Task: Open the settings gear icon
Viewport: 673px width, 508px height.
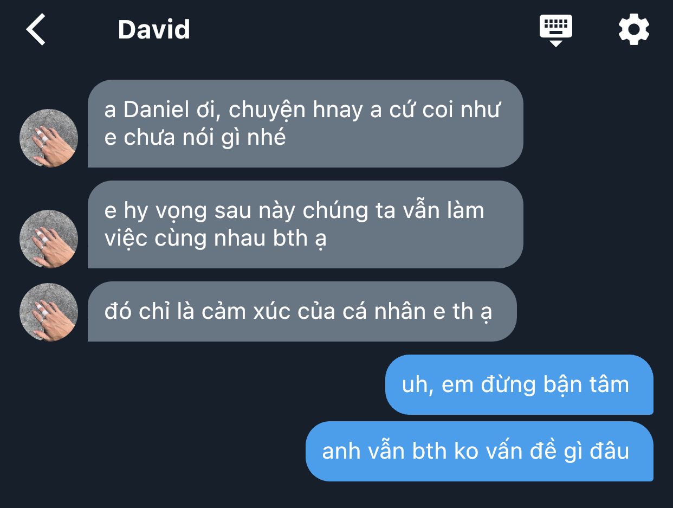Action: click(x=634, y=29)
